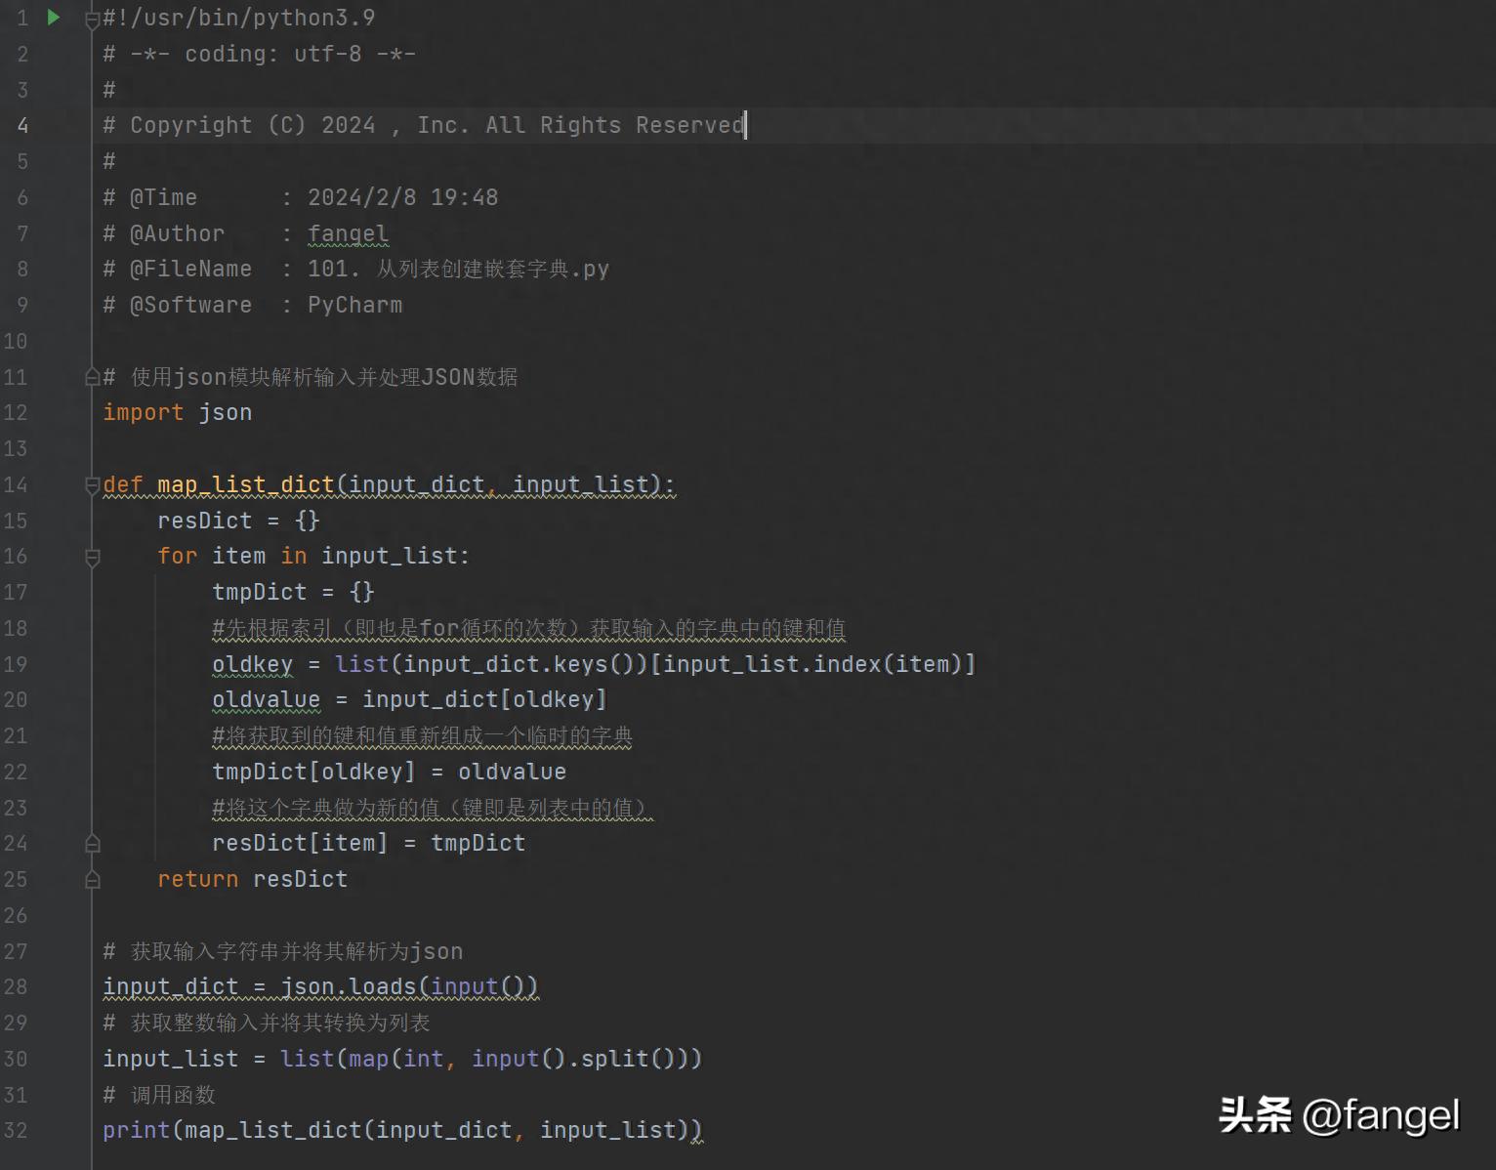Click the 'return' keyword

pos(198,879)
